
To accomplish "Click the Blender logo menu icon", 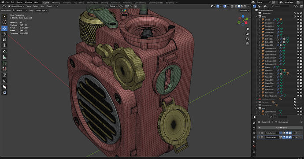I will pos(3,2).
